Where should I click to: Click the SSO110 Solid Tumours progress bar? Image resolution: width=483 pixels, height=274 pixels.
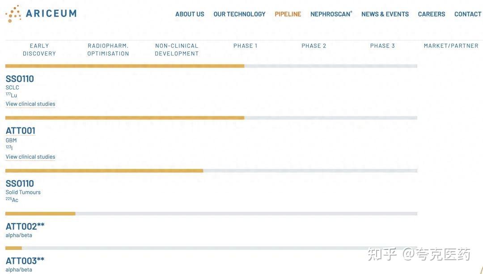[211, 171]
